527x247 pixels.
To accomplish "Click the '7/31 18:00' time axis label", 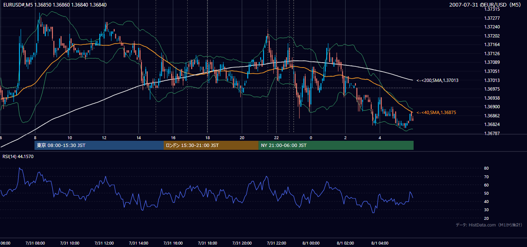I will pyautogui.click(x=207, y=243).
